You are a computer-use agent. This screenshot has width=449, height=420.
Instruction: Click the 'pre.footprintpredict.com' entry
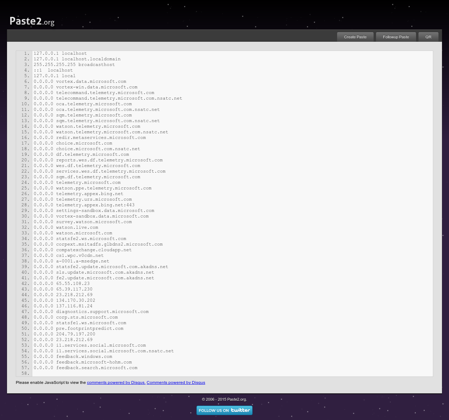point(90,328)
